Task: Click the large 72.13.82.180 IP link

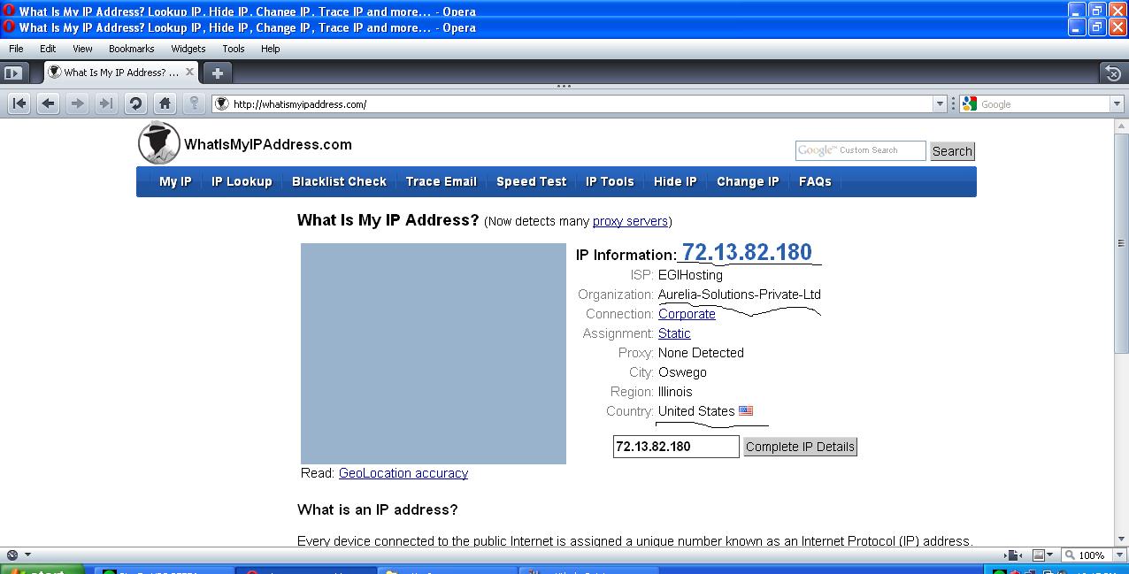Action: click(747, 252)
